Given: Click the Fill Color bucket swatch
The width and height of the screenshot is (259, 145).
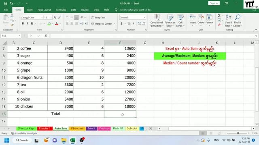Looking at the screenshot, I should pyautogui.click(x=49, y=24).
